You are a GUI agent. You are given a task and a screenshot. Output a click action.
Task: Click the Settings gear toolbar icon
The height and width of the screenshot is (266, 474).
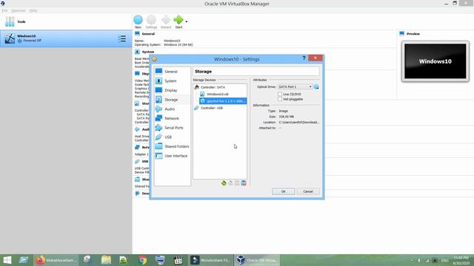(x=151, y=20)
